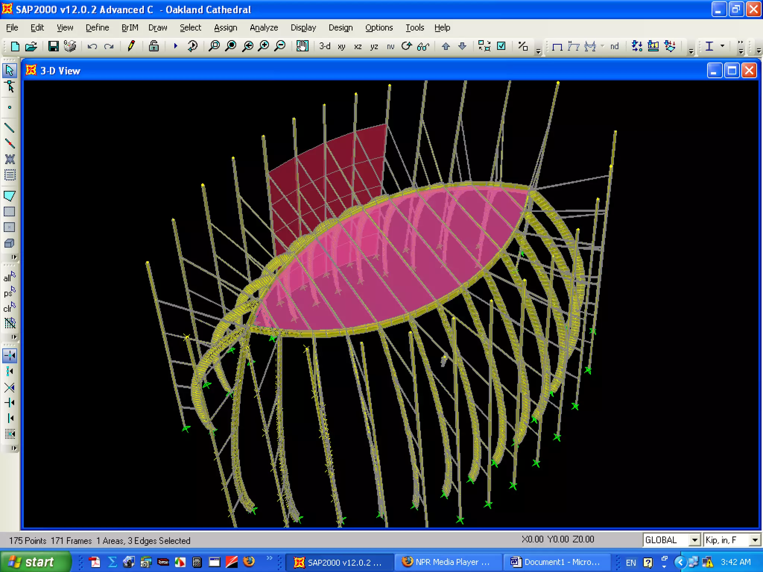Switch to the xy plane view button

click(x=341, y=46)
